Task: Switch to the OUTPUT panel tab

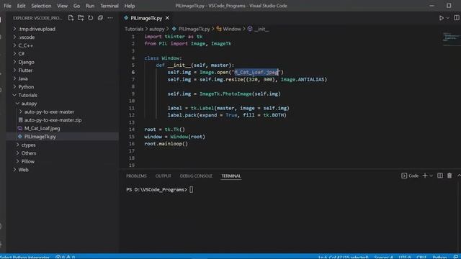Action: pyautogui.click(x=164, y=176)
